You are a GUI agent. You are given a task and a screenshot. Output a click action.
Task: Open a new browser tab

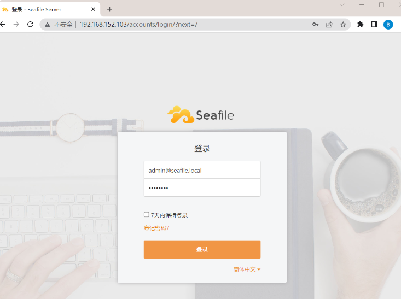point(109,9)
